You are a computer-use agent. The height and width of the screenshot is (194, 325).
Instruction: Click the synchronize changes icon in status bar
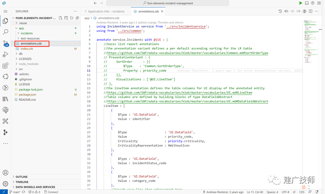24,192
